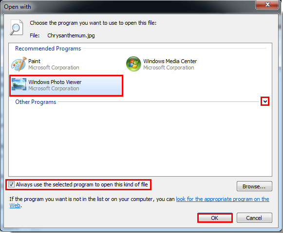Confirm selection with the OK button
The height and width of the screenshot is (233, 283).
click(x=215, y=218)
